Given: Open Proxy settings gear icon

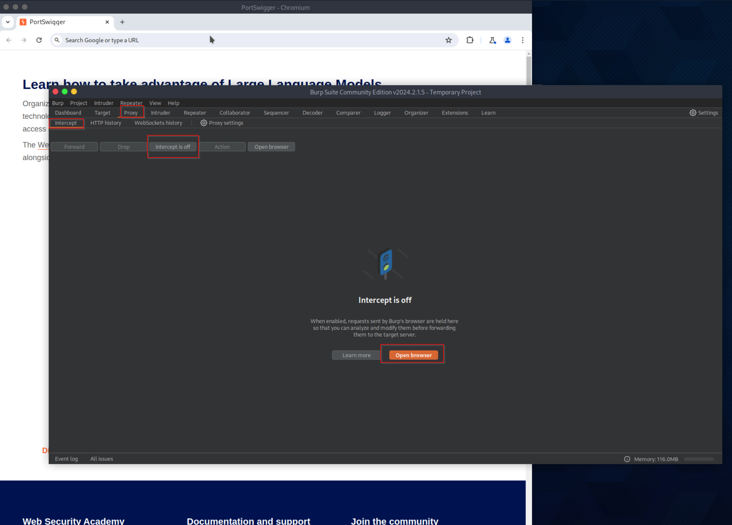Looking at the screenshot, I should [203, 123].
